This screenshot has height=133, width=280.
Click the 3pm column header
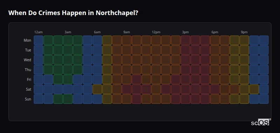pyautogui.click(x=185, y=32)
